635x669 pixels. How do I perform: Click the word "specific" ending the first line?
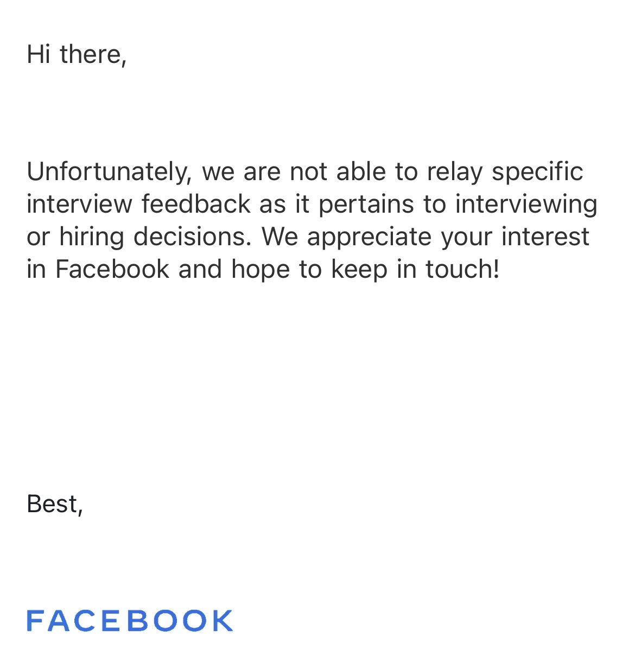537,172
